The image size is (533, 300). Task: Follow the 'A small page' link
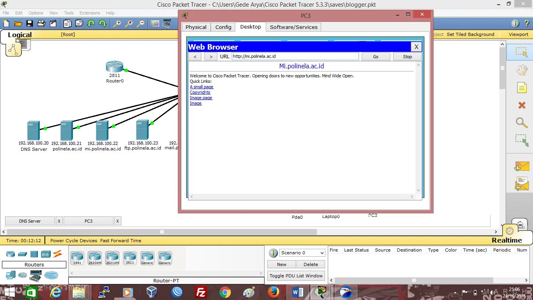(202, 87)
